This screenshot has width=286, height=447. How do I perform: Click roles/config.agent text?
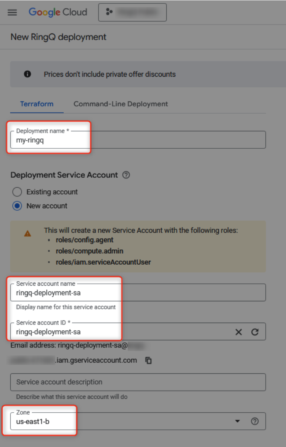(x=84, y=240)
